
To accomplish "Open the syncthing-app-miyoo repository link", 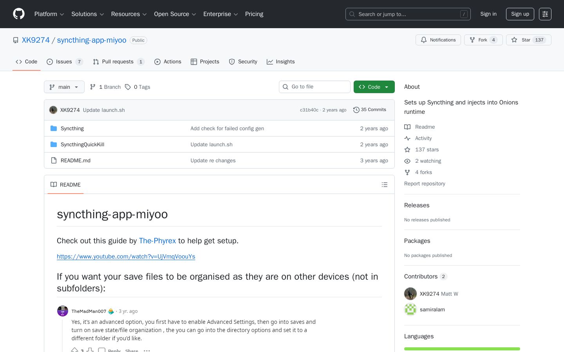I will point(92,40).
